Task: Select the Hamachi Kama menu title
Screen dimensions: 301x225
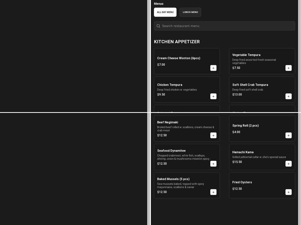Action: click(243, 152)
